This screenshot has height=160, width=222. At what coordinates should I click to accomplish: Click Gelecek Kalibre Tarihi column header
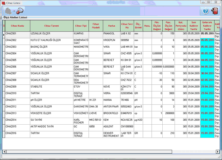click(207, 26)
